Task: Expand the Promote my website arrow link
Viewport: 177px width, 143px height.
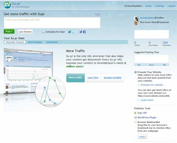Action: coord(150,85)
